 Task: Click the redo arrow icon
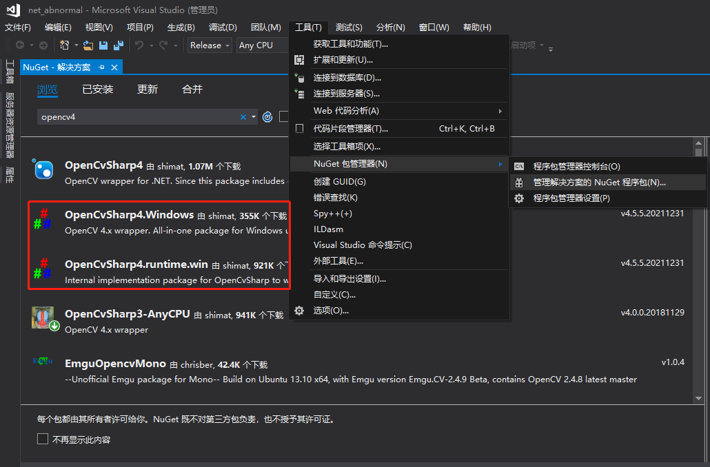tap(163, 45)
